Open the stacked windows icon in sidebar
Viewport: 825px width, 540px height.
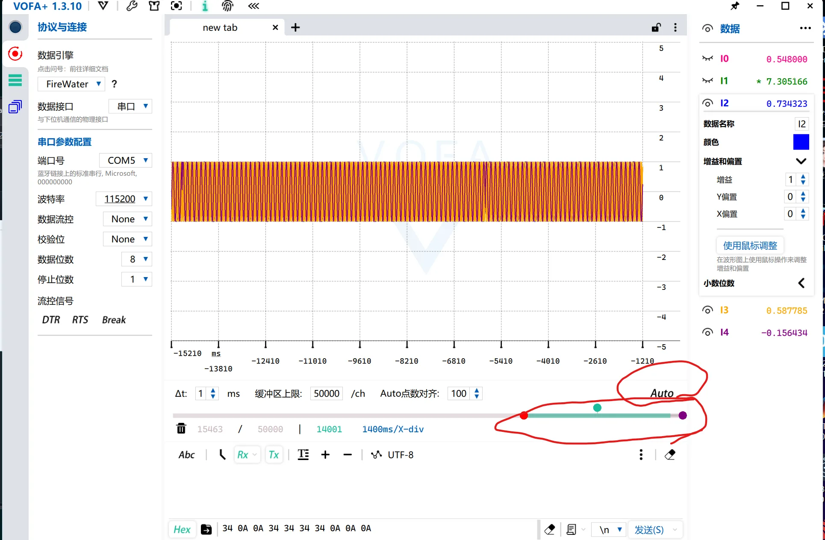click(15, 106)
